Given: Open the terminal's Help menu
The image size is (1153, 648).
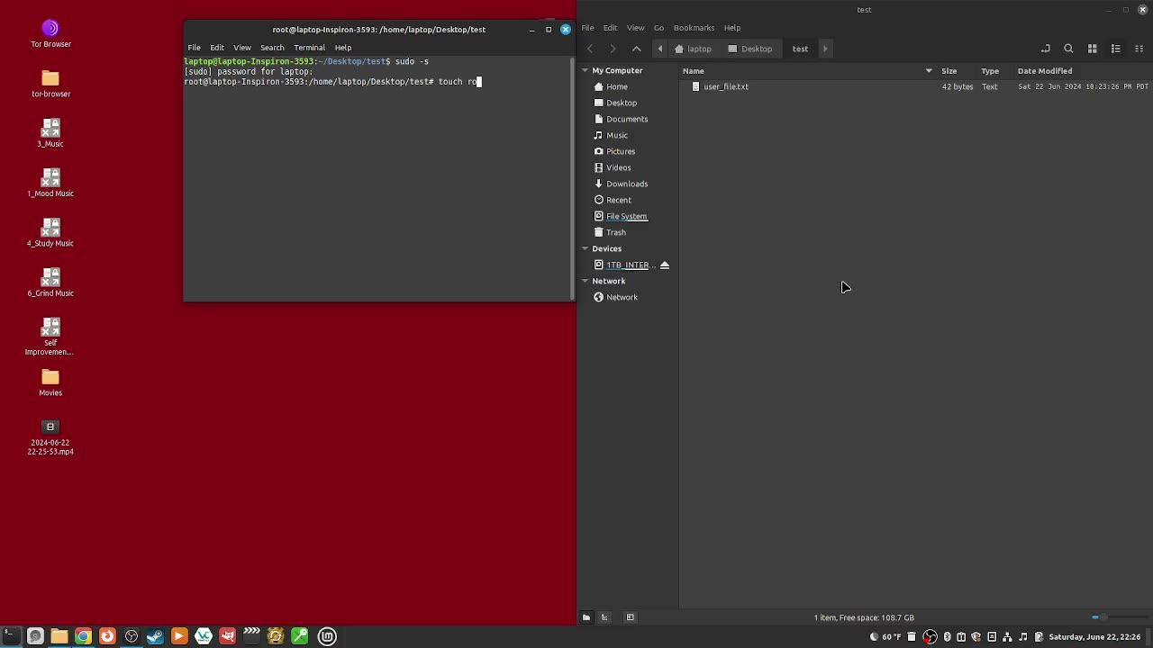Looking at the screenshot, I should coord(343,48).
